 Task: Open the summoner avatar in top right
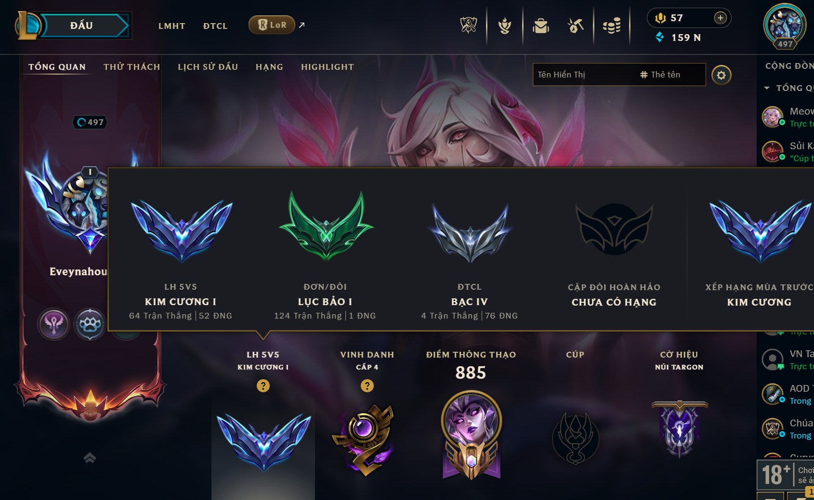click(x=785, y=26)
